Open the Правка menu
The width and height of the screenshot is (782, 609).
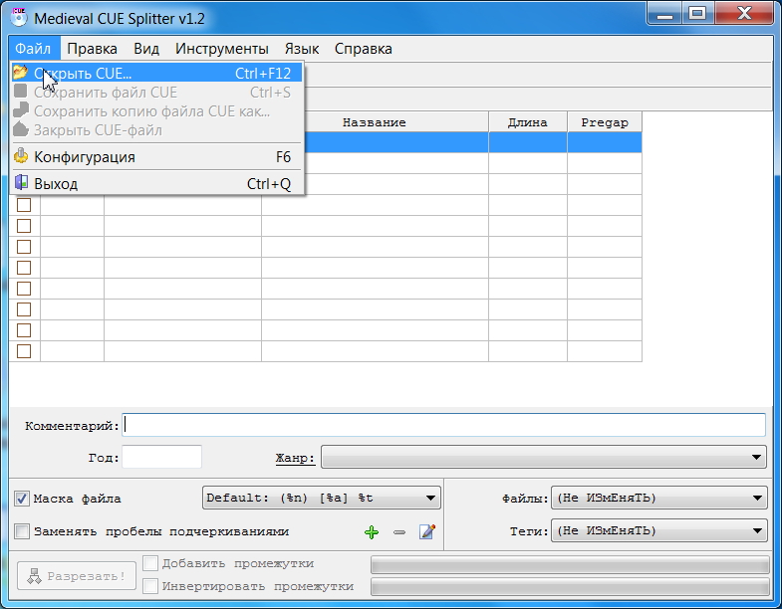pos(92,49)
